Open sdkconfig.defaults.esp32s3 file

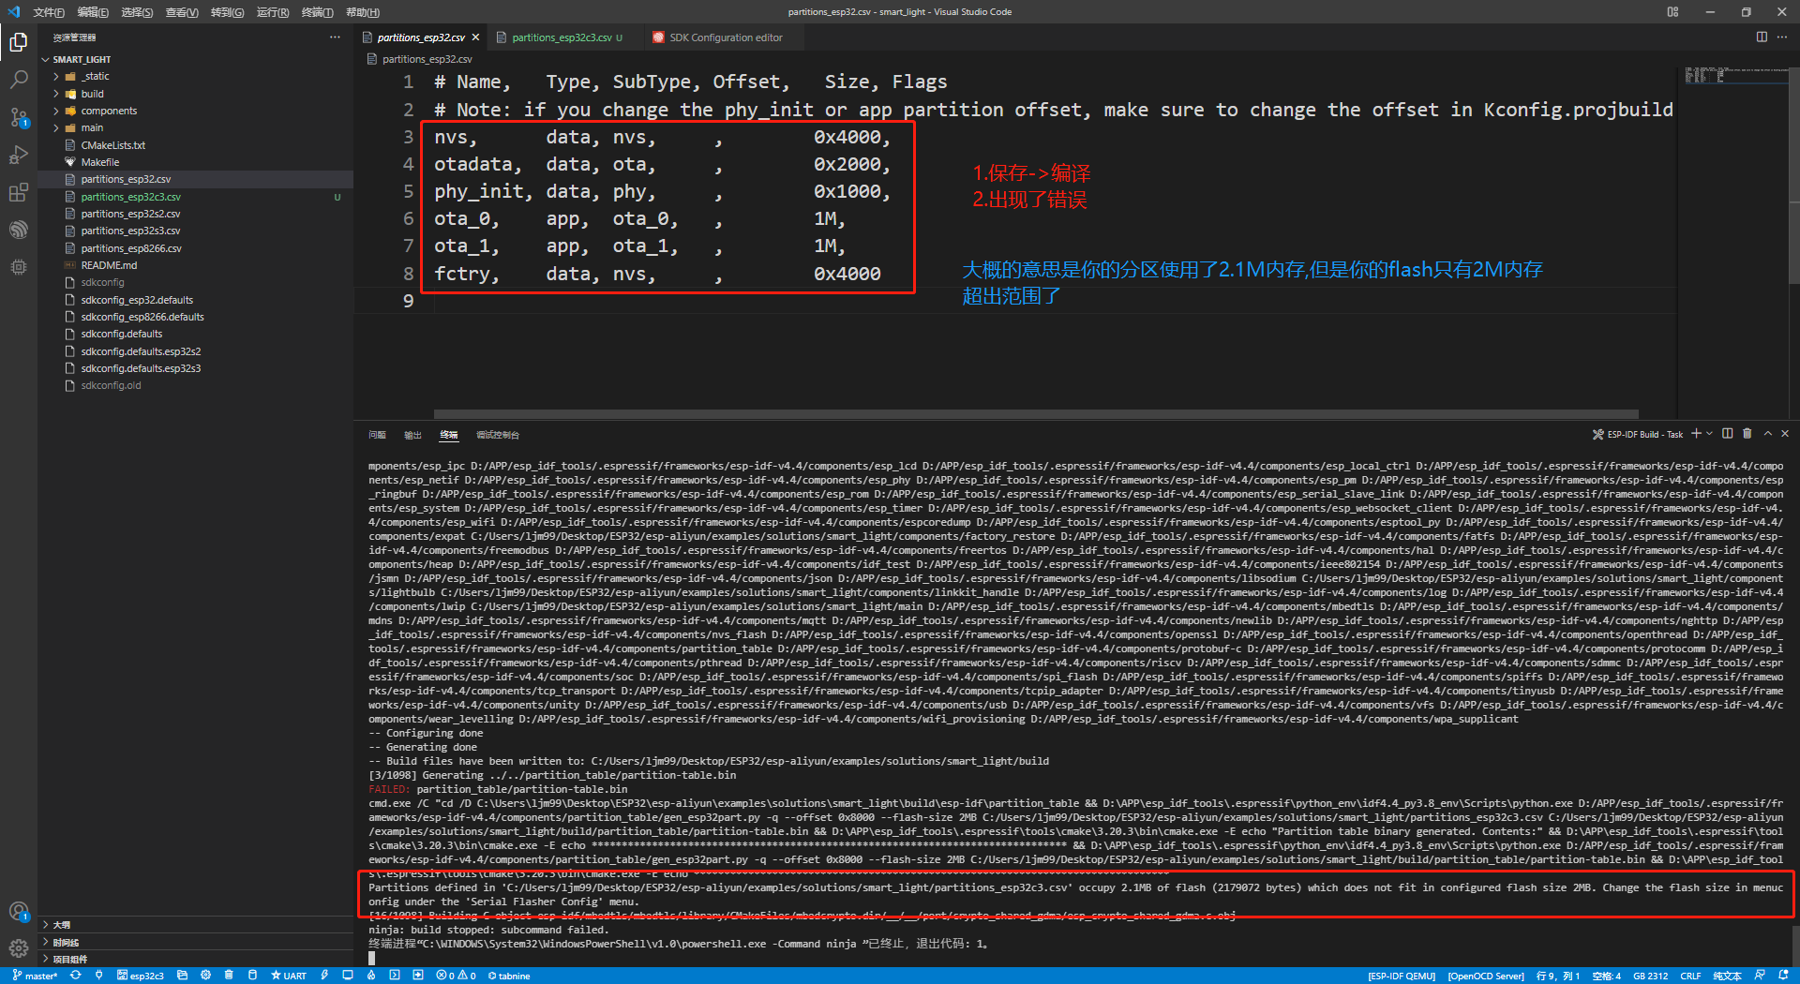pos(141,368)
